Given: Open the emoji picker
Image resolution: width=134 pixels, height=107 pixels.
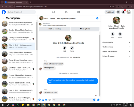Looking at the screenshot, I should (x=94, y=100).
